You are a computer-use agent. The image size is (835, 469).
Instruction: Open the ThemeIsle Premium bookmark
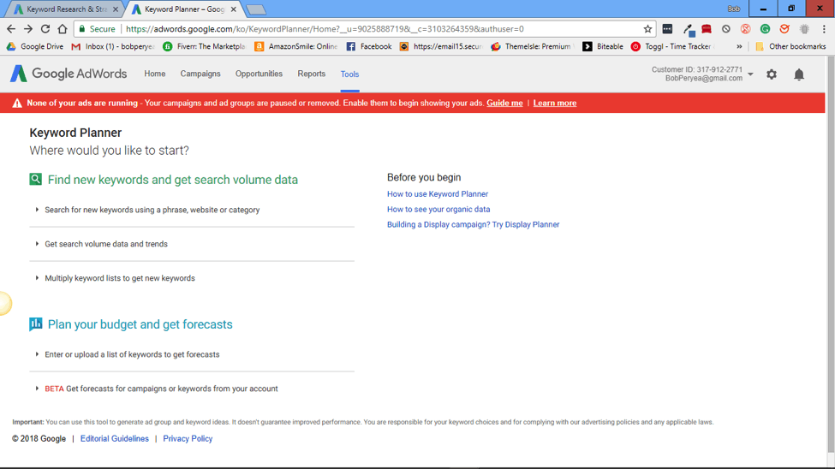(x=533, y=46)
